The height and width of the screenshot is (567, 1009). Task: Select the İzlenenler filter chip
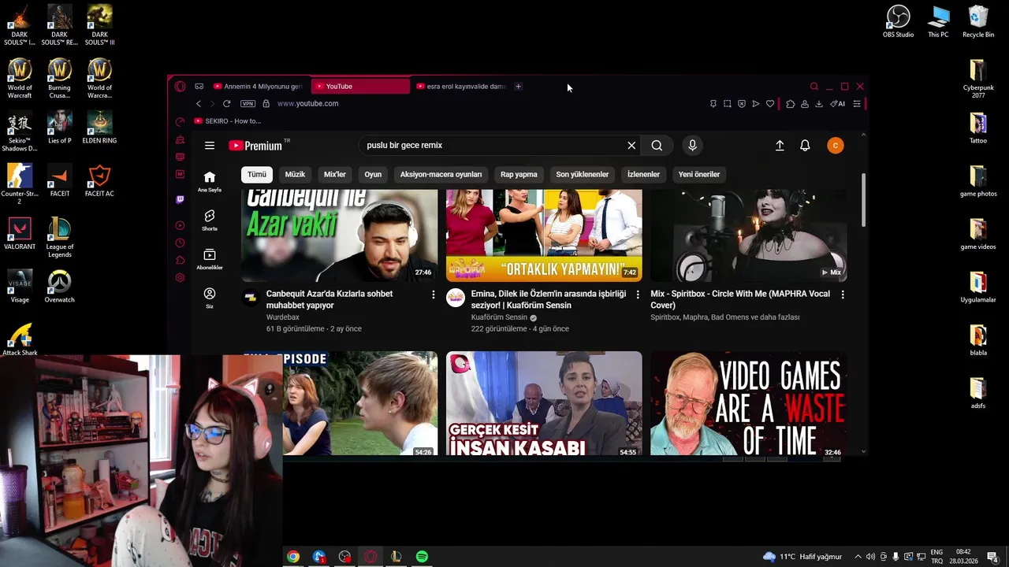643,175
